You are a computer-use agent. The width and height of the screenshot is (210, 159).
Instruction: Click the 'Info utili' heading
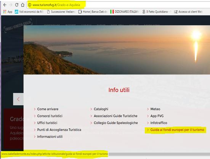coord(119,90)
